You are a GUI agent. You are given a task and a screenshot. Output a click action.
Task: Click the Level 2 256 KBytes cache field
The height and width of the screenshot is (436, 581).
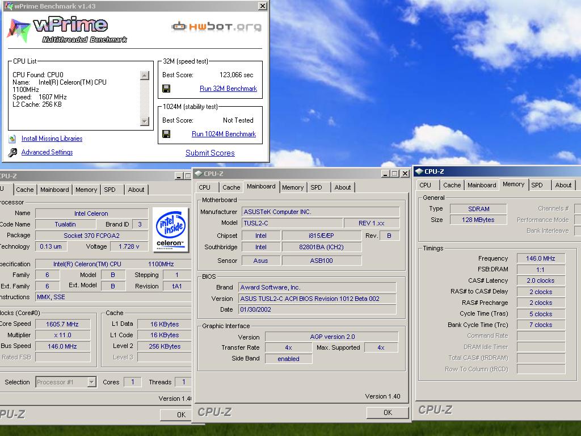tap(164, 346)
